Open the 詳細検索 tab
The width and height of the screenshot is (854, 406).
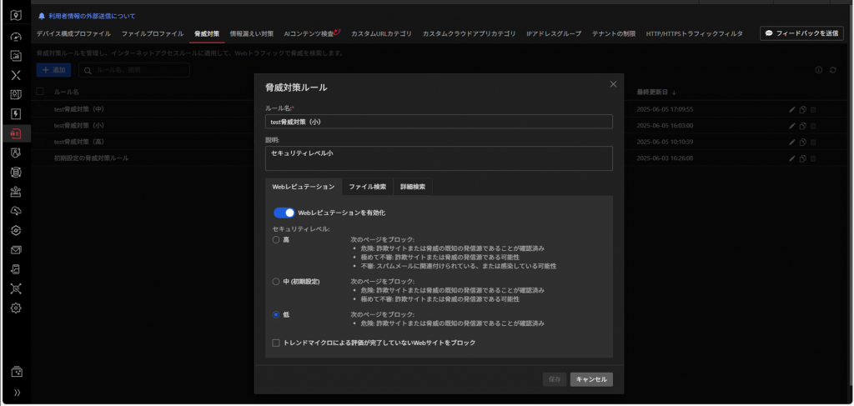[413, 187]
